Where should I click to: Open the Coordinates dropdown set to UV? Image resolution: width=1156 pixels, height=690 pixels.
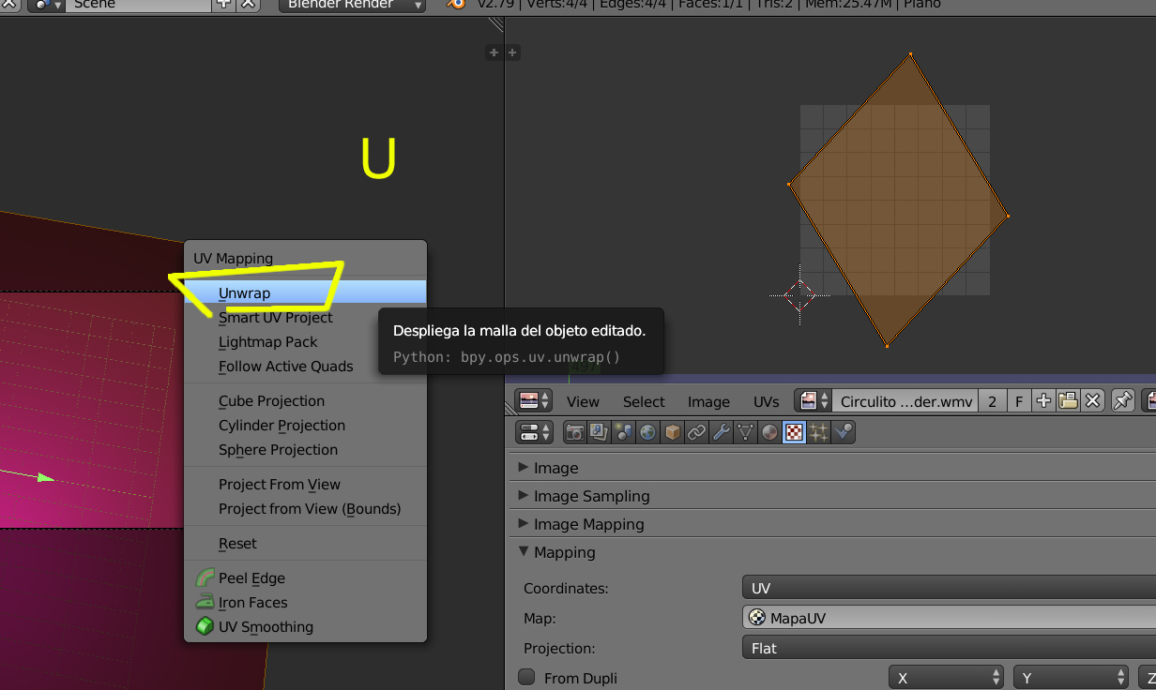click(948, 589)
